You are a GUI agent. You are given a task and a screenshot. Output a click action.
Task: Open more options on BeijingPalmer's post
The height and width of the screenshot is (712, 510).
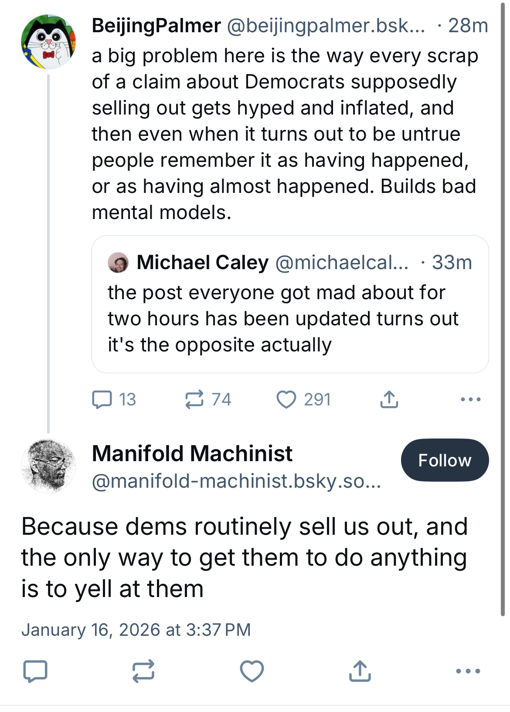(x=470, y=399)
